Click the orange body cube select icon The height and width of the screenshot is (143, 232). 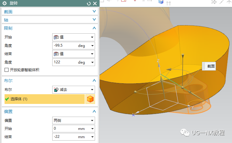90,99
